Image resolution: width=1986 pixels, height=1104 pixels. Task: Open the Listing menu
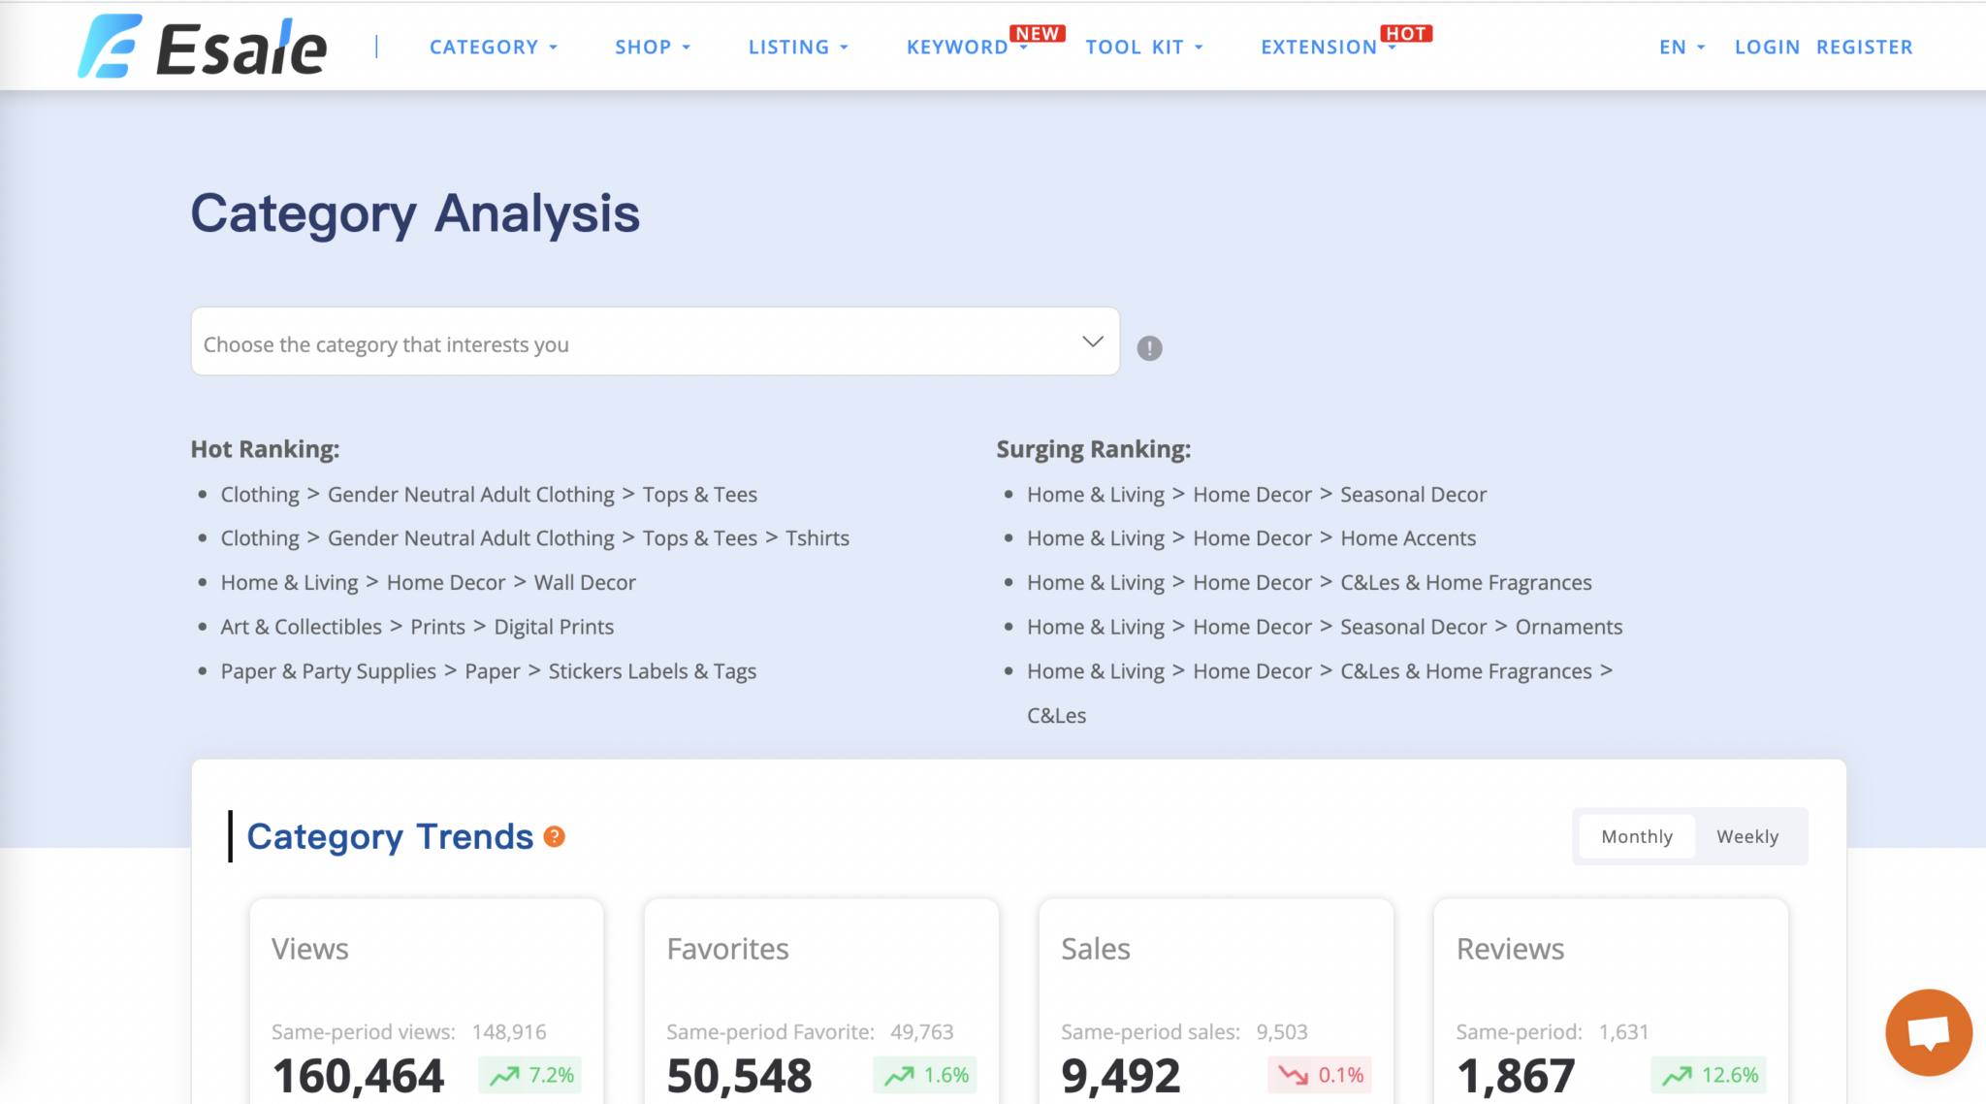pyautogui.click(x=797, y=46)
